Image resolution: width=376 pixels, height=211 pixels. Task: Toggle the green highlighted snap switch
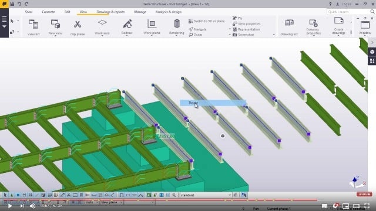click(149, 195)
